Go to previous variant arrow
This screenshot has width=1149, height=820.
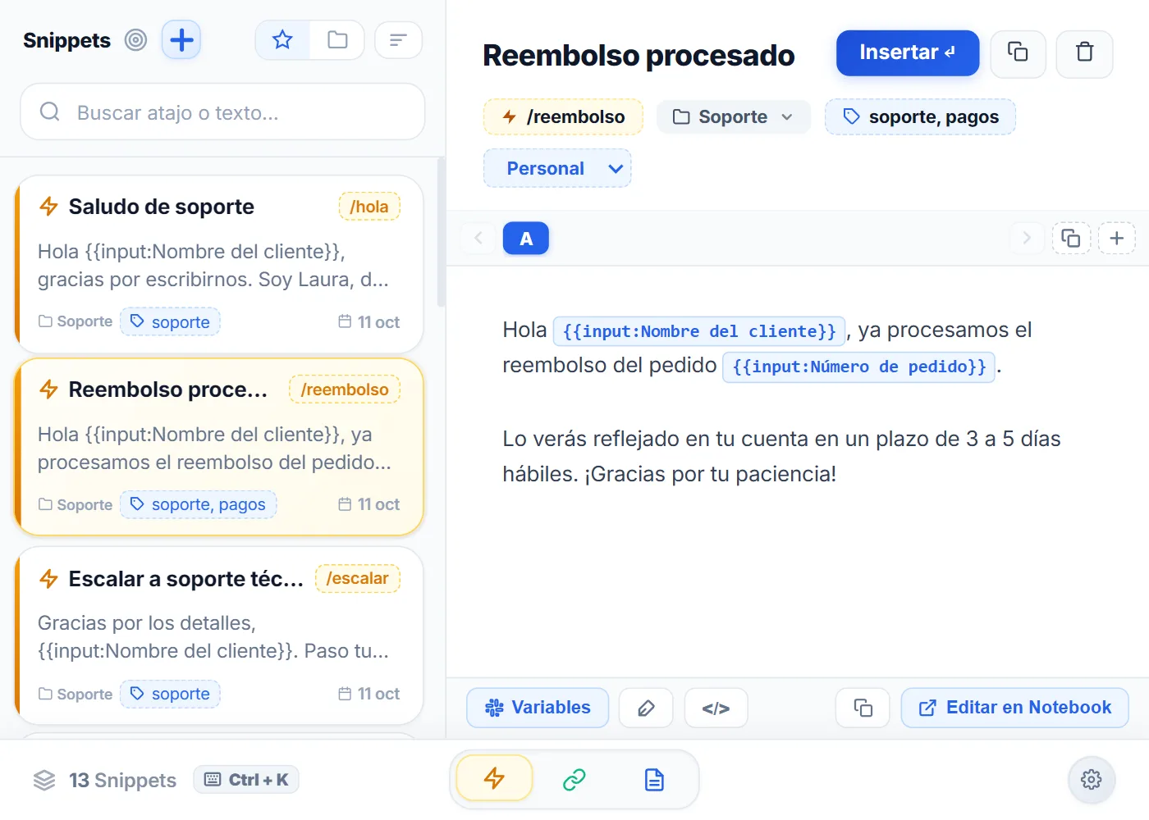coord(478,238)
